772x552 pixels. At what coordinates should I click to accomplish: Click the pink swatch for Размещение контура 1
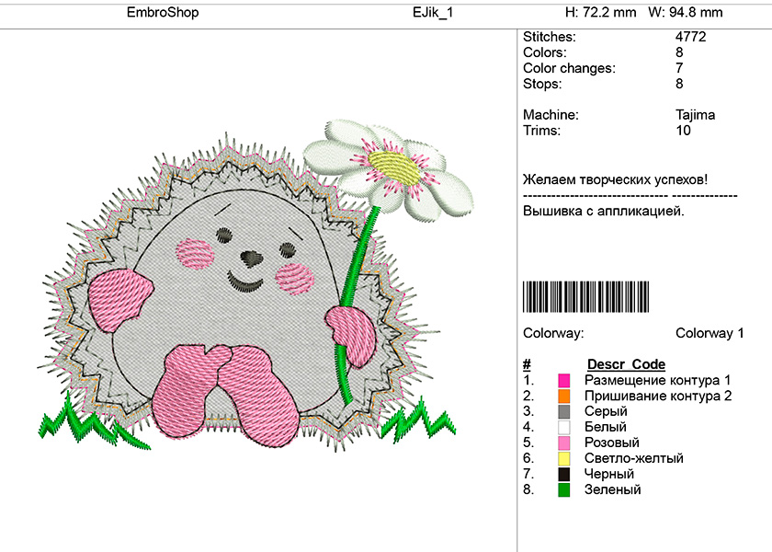[564, 380]
